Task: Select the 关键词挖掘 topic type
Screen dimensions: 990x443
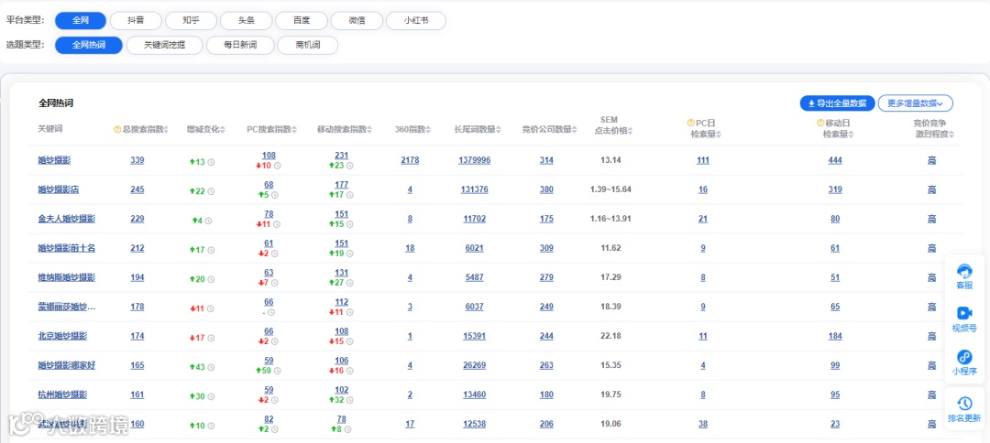Action: pyautogui.click(x=164, y=46)
